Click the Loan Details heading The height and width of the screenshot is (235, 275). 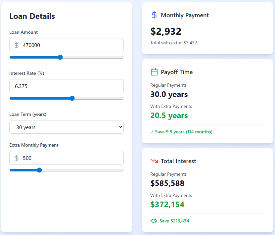pos(32,16)
